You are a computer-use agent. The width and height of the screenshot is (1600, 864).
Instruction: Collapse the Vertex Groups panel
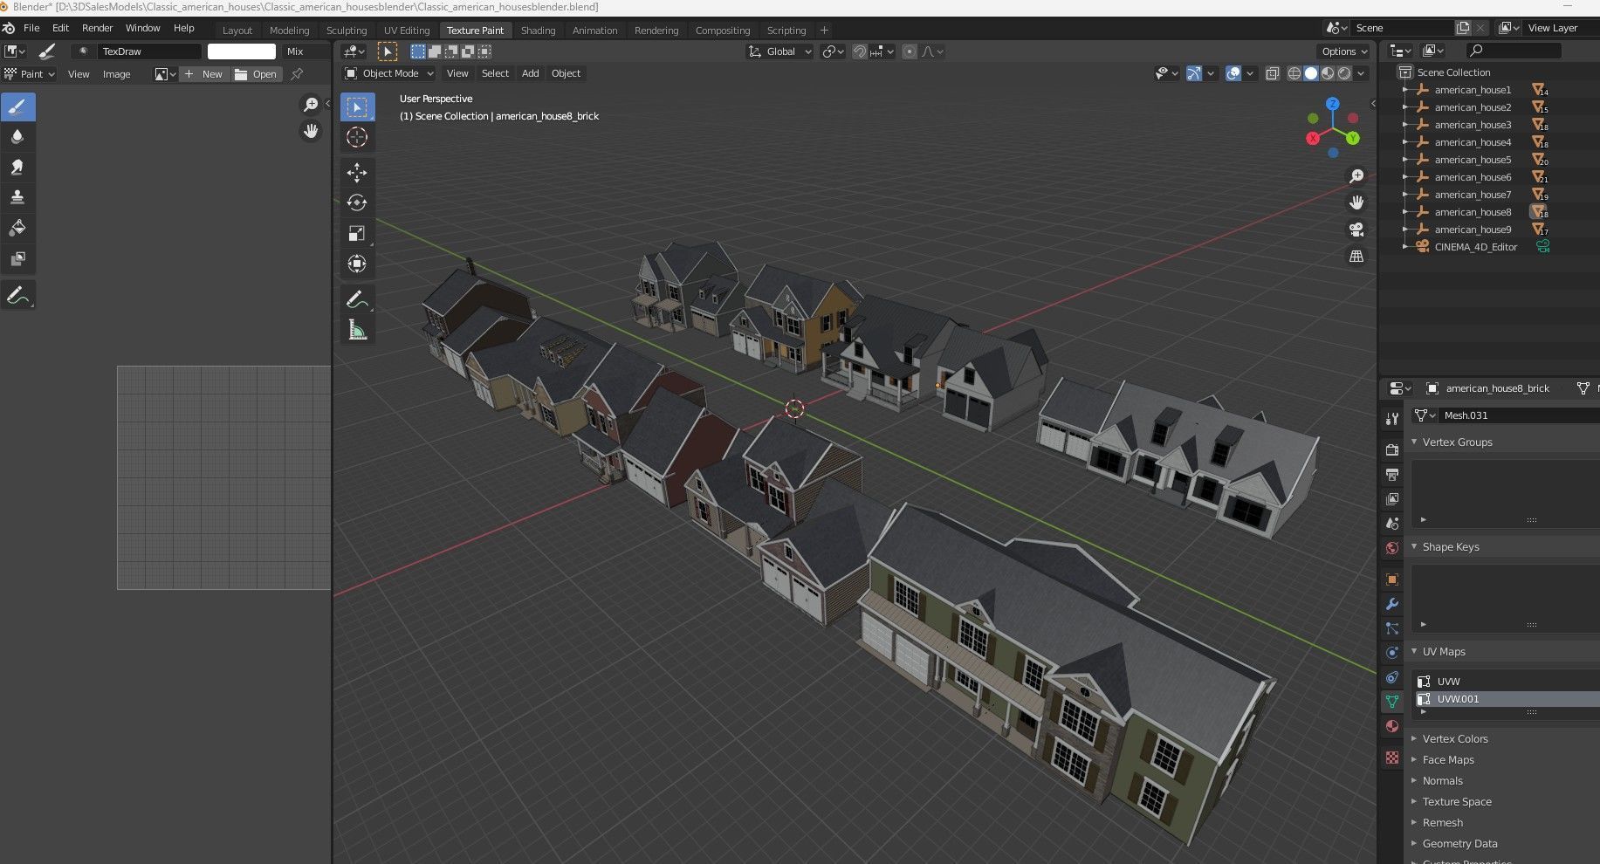1414,442
